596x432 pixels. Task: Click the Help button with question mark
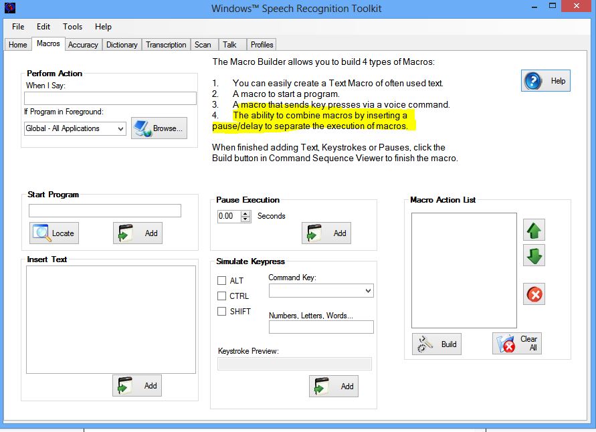pos(545,80)
